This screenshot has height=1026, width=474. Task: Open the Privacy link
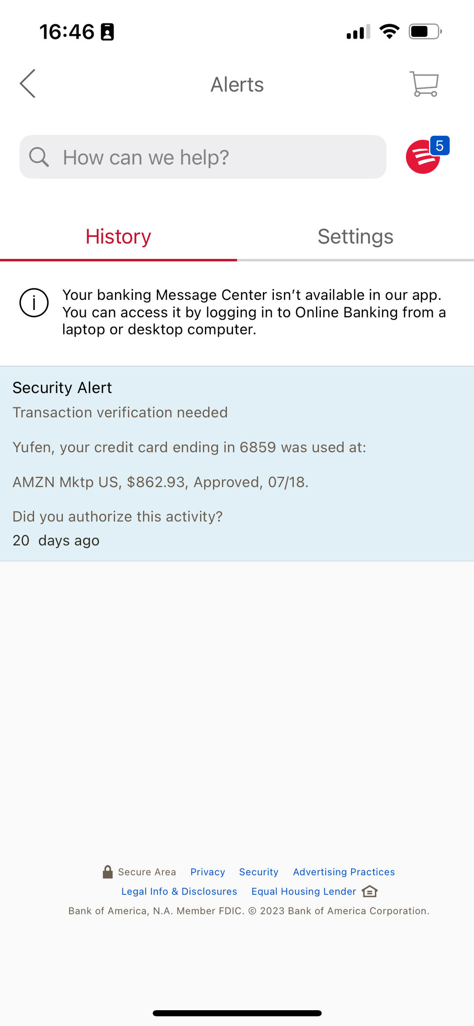[x=208, y=872]
